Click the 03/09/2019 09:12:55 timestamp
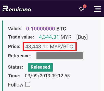 pos(47,76)
